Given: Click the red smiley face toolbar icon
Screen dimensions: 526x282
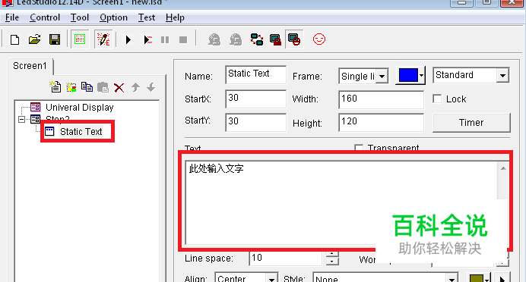Looking at the screenshot, I should pyautogui.click(x=319, y=39).
